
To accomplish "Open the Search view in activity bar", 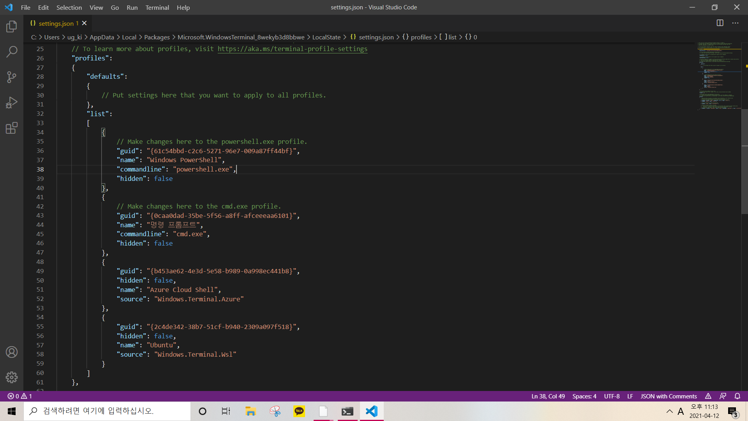I will (x=12, y=51).
